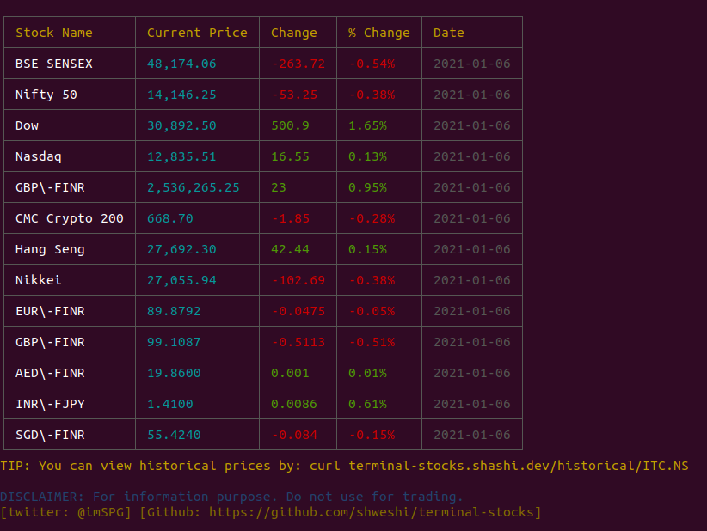Image resolution: width=707 pixels, height=531 pixels.
Task: Click the GBP\-FINR price 99.1087
Action: (175, 341)
